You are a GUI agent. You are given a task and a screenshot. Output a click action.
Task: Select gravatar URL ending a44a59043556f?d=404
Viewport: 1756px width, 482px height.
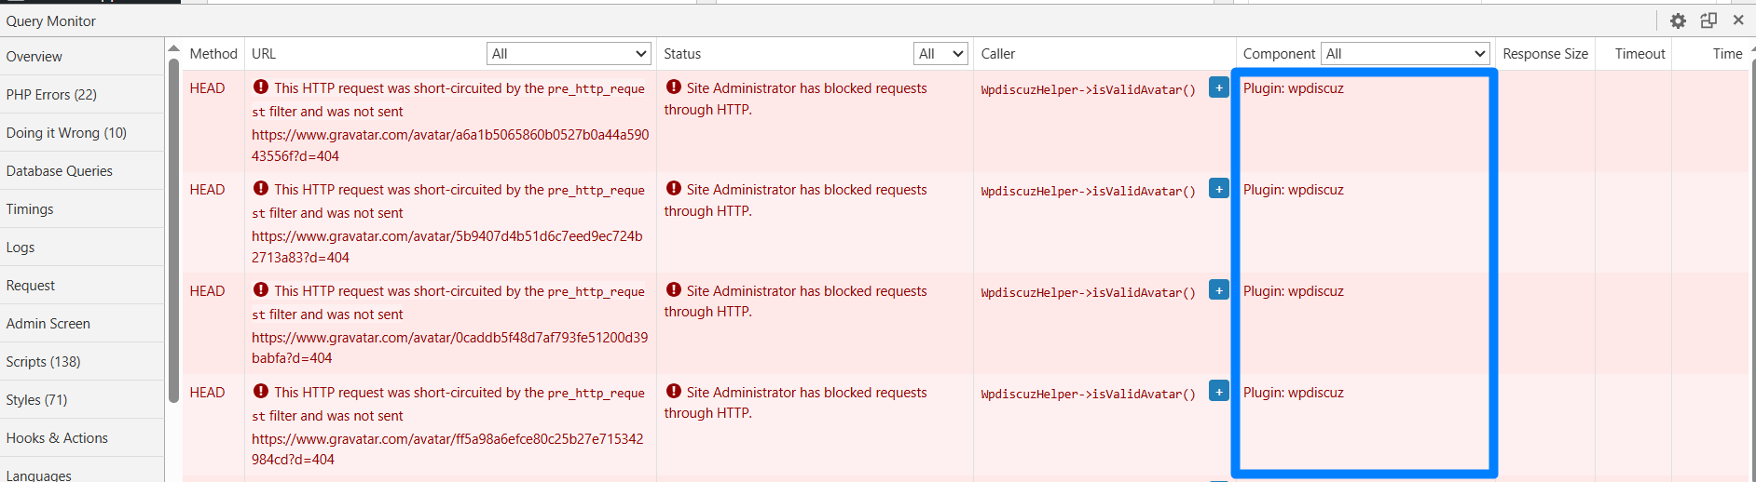(450, 145)
